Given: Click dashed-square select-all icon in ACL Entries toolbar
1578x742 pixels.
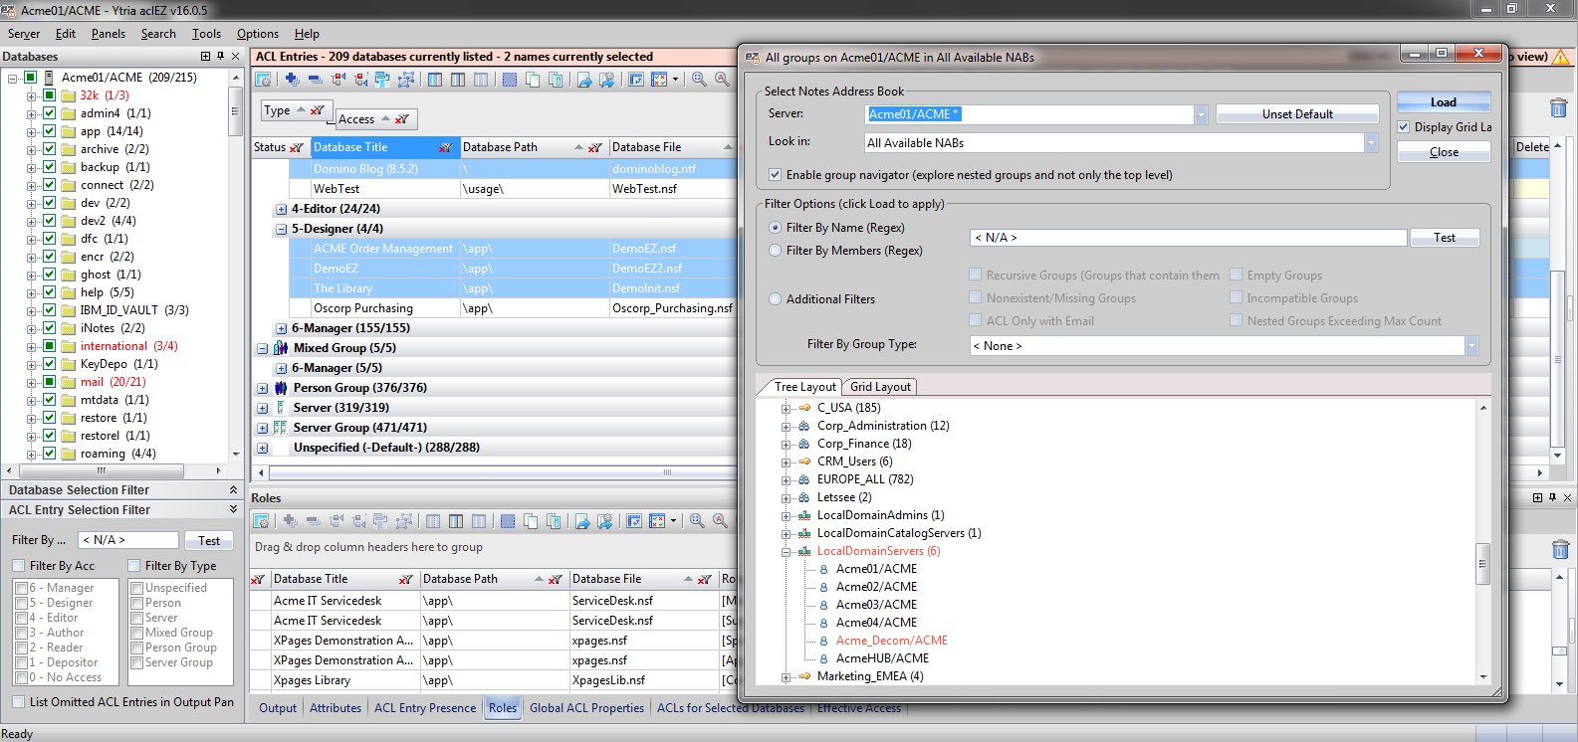Looking at the screenshot, I should tap(510, 80).
